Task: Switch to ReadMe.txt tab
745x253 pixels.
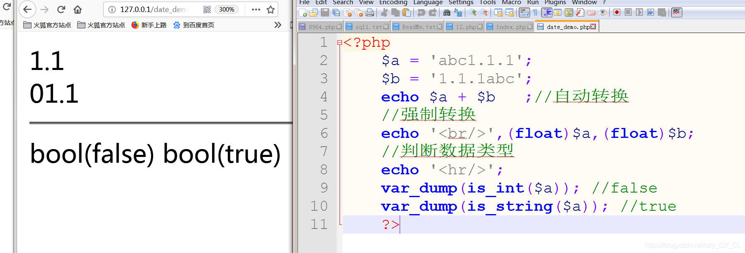Action: (x=418, y=27)
